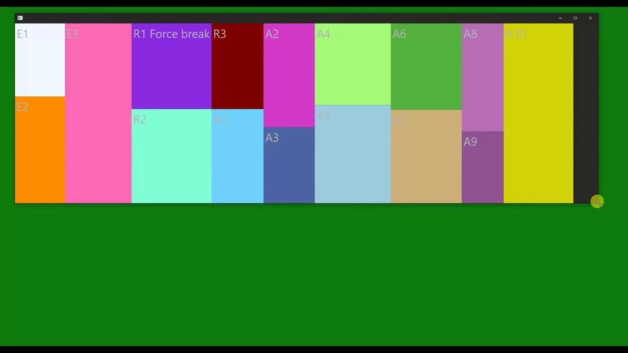
Task: Minimize the application window
Action: click(560, 18)
